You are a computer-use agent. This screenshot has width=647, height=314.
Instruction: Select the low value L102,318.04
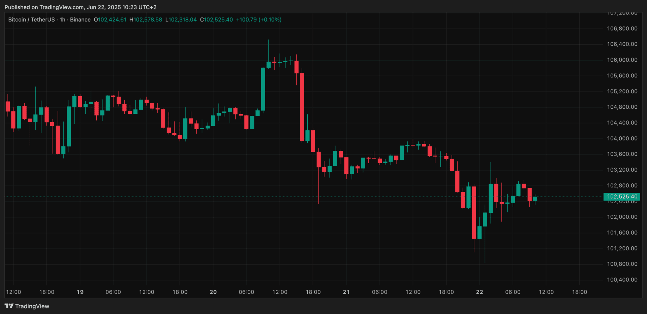(x=181, y=20)
